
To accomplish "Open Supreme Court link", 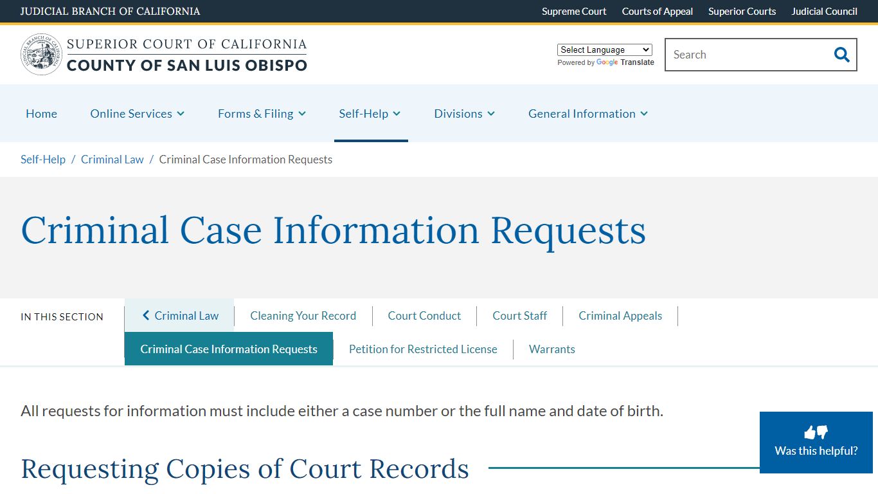I will [x=574, y=12].
